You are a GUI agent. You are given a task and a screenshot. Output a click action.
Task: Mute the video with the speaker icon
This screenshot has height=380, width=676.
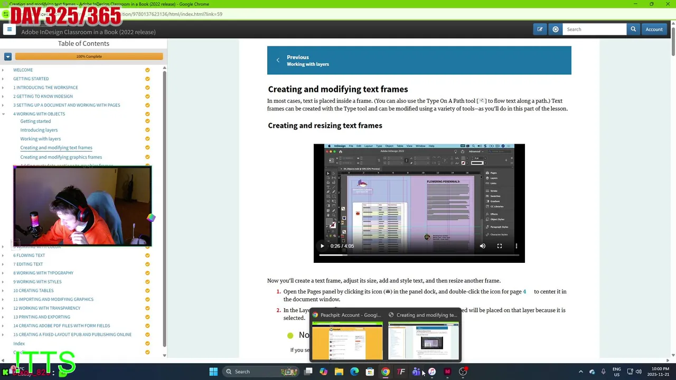[x=482, y=246]
